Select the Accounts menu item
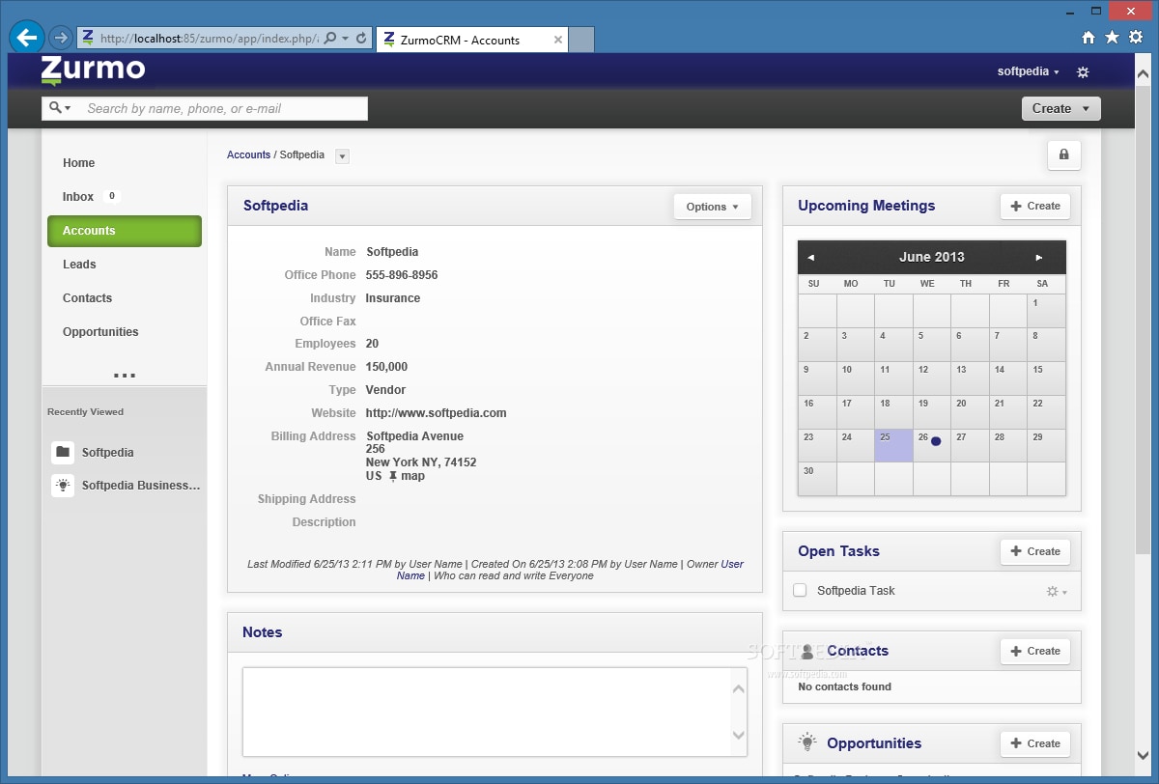Viewport: 1159px width, 784px height. click(x=125, y=231)
